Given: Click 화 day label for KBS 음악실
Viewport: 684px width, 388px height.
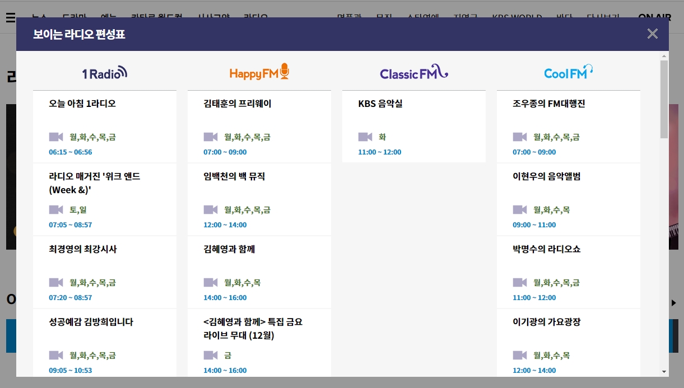Looking at the screenshot, I should (x=383, y=137).
